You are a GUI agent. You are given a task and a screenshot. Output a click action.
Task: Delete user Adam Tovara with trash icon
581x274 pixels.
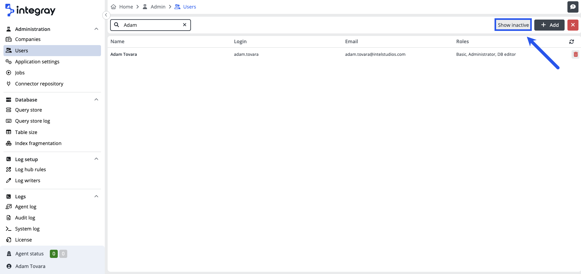(x=575, y=55)
